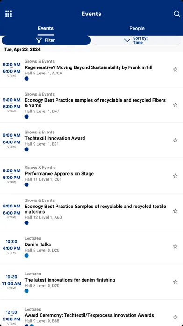The width and height of the screenshot is (183, 326).
Task: Star the denim finishing innovations lecture
Action: click(x=175, y=282)
